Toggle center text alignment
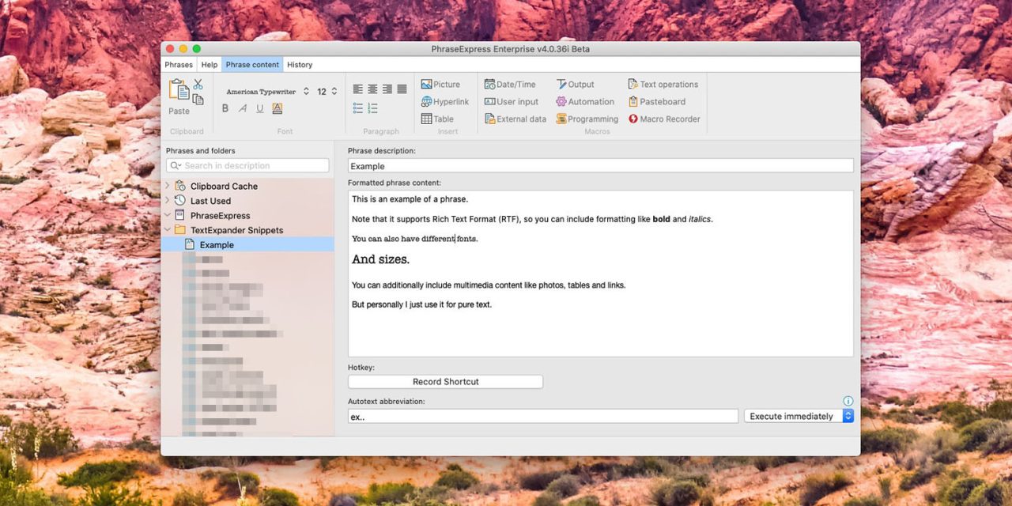Image resolution: width=1012 pixels, height=506 pixels. click(372, 89)
